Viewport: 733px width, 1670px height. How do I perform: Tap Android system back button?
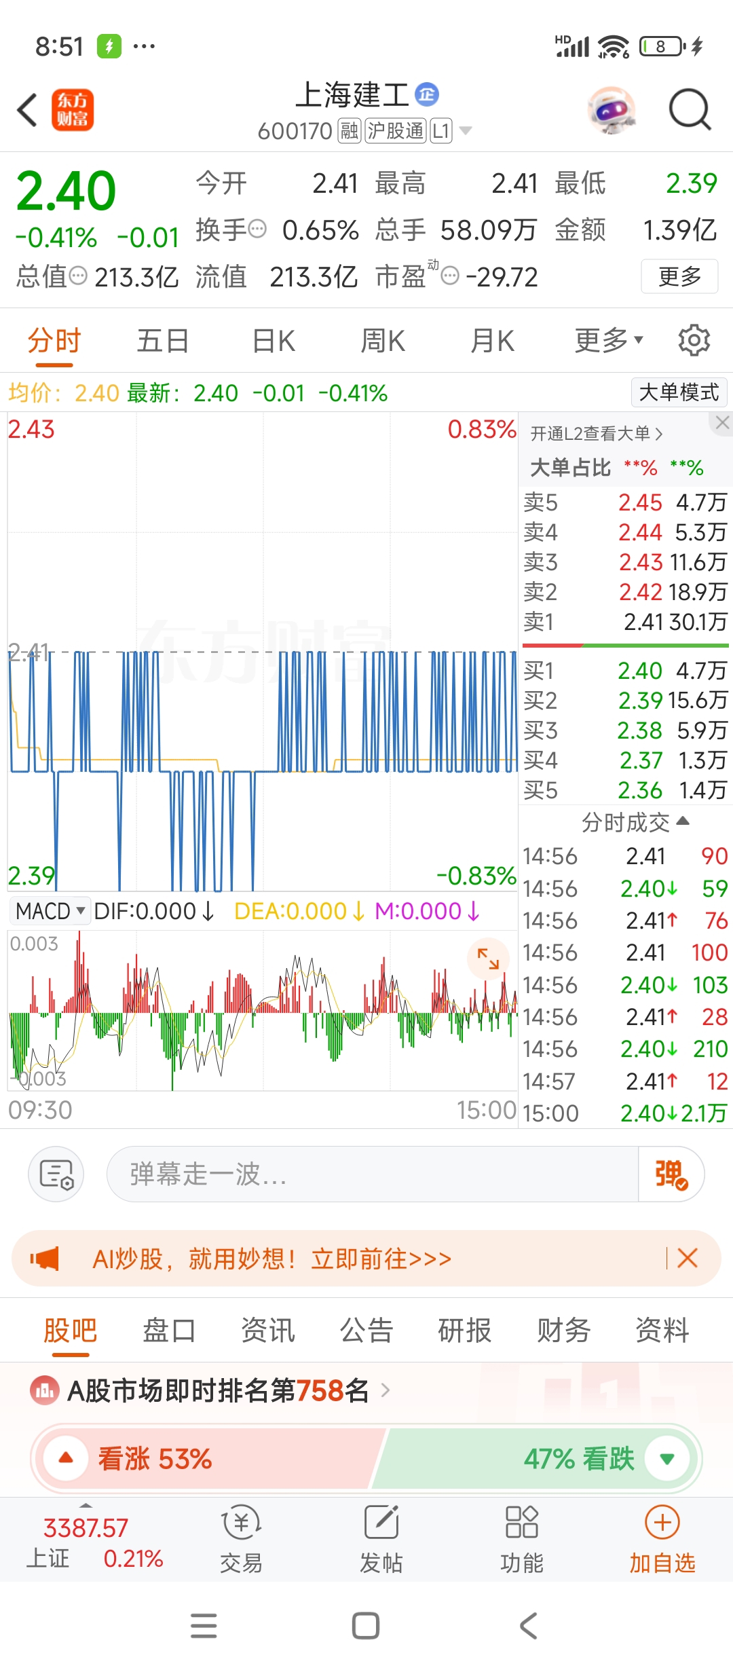pos(529,1626)
